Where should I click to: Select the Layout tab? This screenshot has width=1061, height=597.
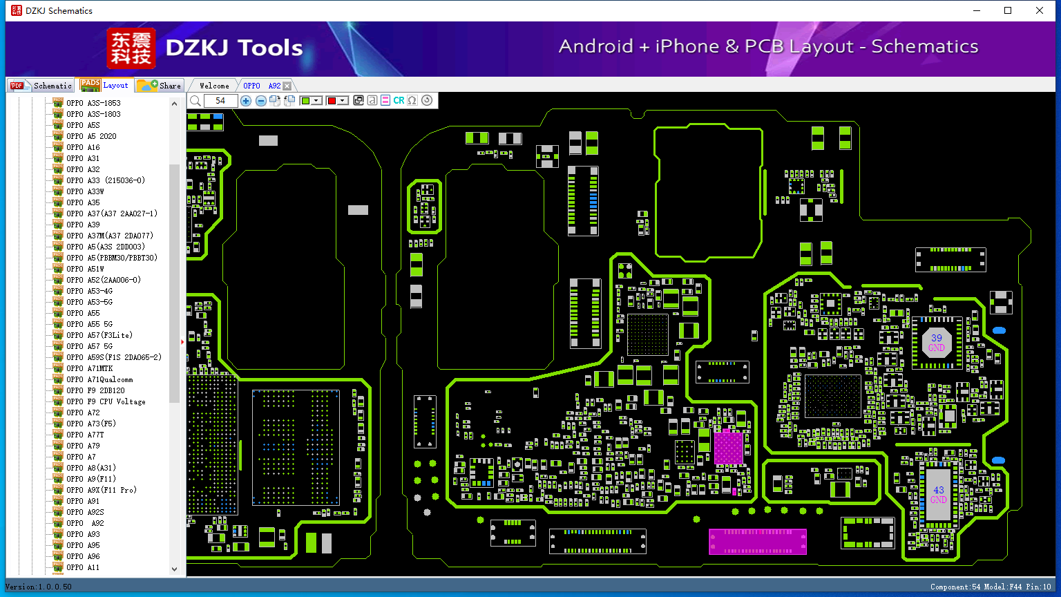104,85
